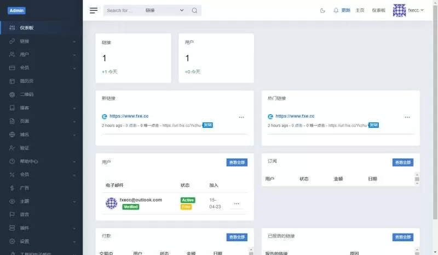438x255 pixels.
Task: Expand the 帮助中心 sidebar submenu chevron
Action: pos(74,162)
